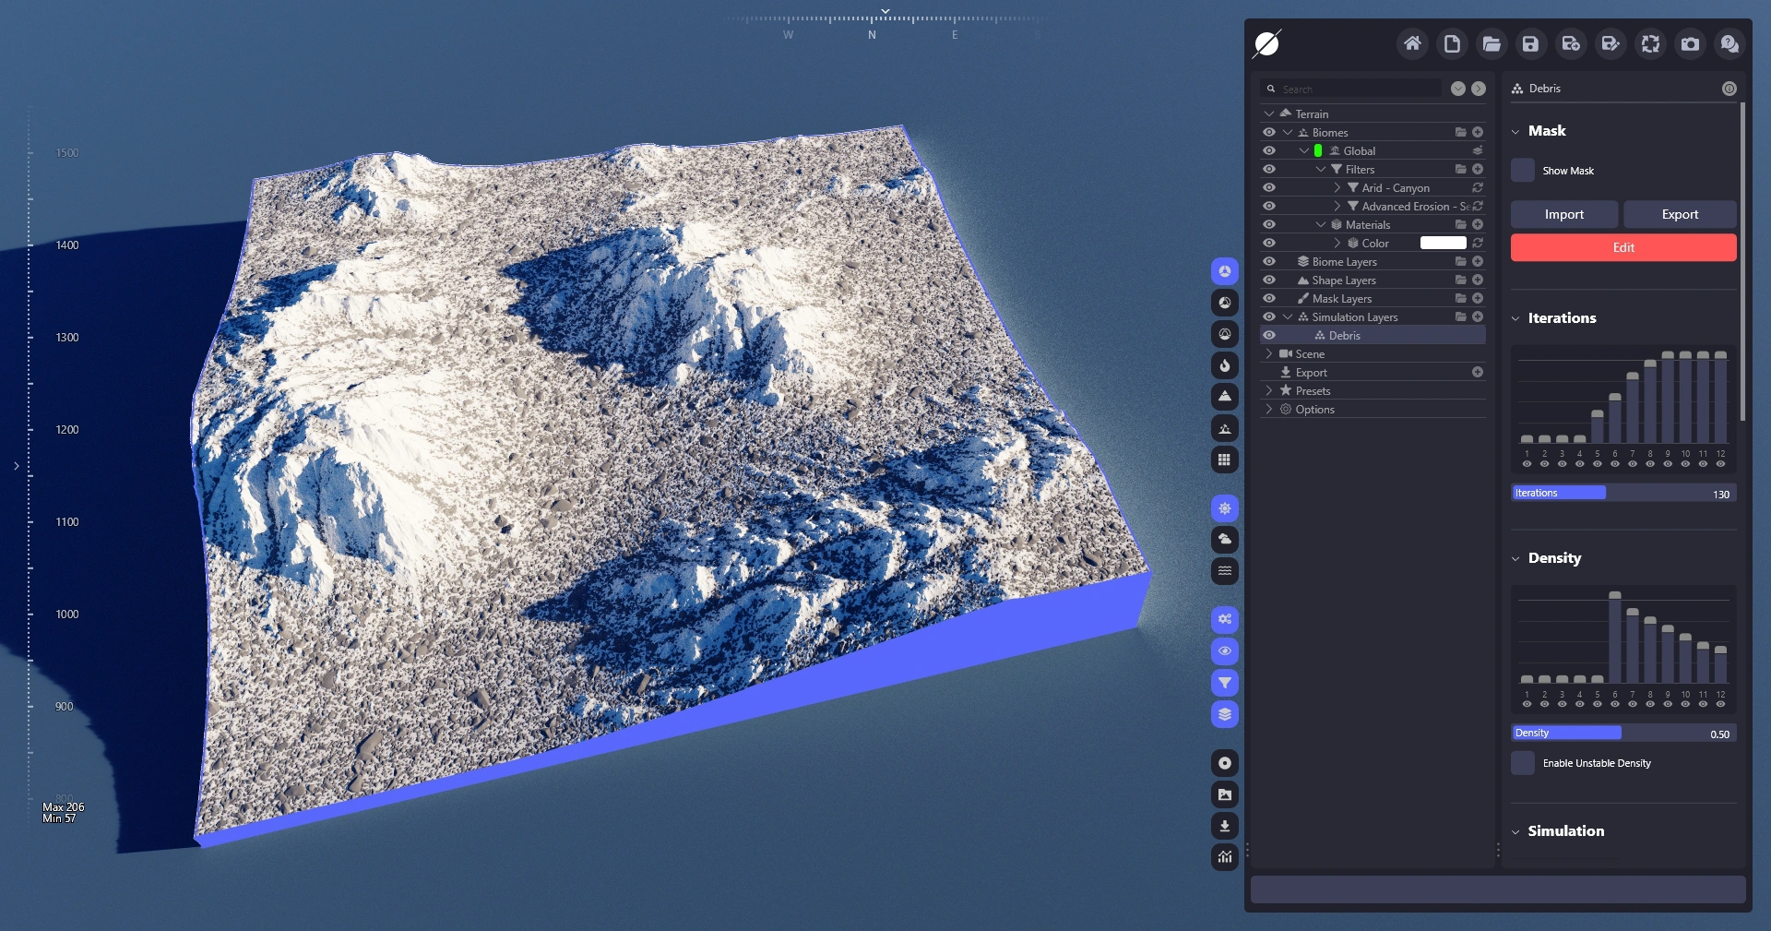Click the Import mask button
This screenshot has height=931, width=1771.
click(x=1563, y=214)
